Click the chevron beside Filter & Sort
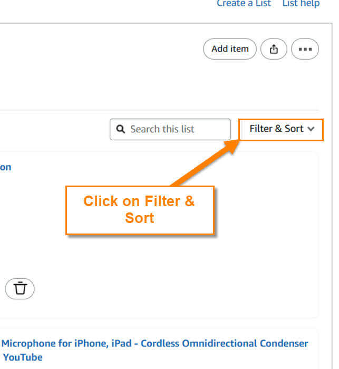Viewport: 339px width, 369px height. click(311, 129)
